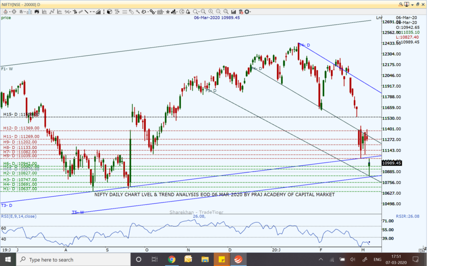Screen dimensions: 468x266
Task: Expand the bars-with-clock dropdown arrow
Action: (177, 12)
